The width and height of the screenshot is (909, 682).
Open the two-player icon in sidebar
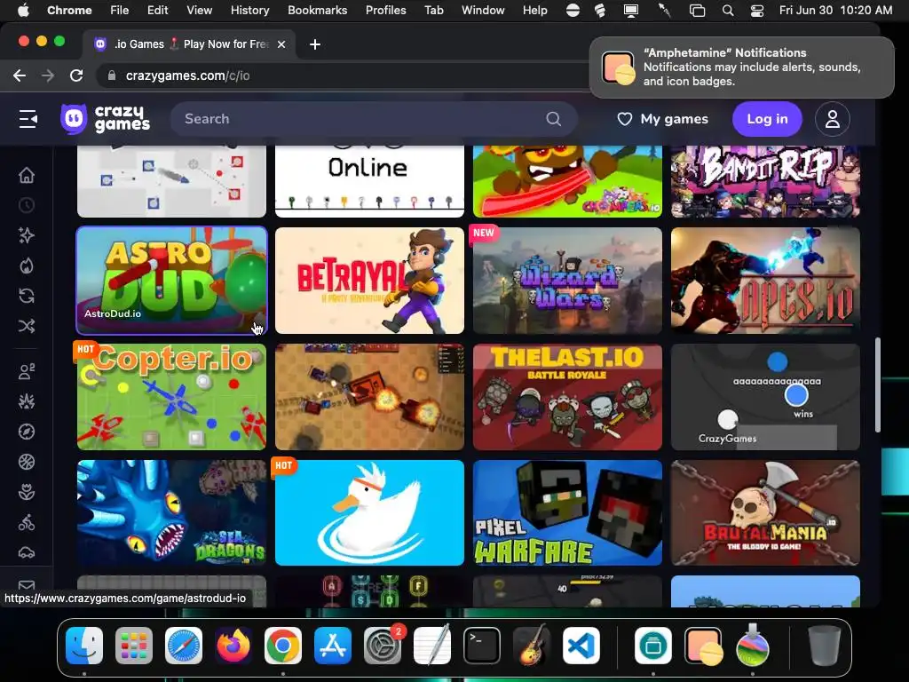click(27, 371)
